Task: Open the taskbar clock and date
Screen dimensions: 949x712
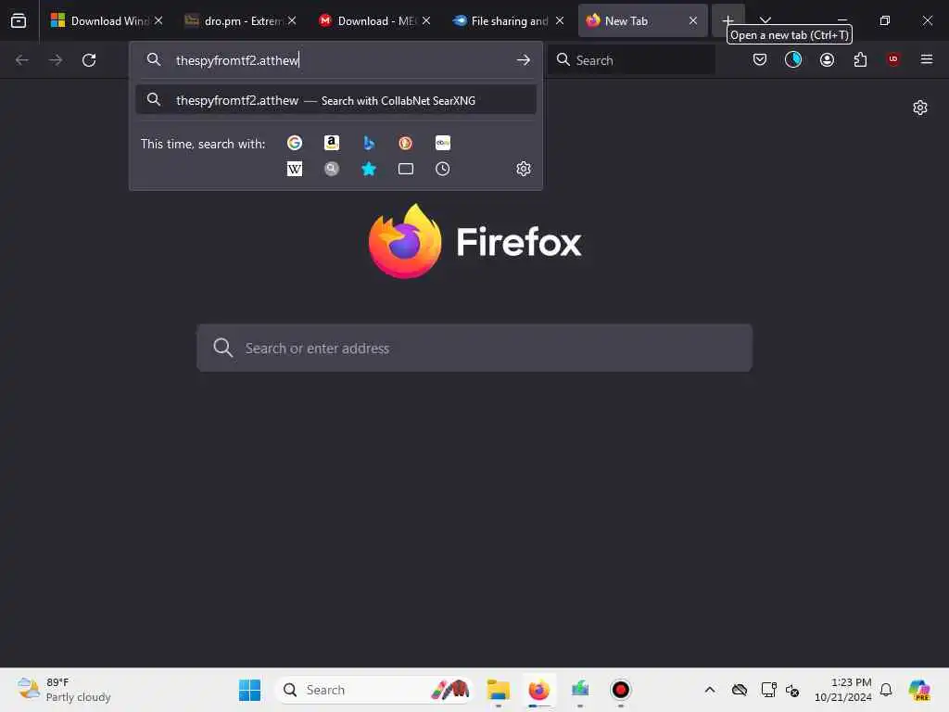Action: click(842, 690)
